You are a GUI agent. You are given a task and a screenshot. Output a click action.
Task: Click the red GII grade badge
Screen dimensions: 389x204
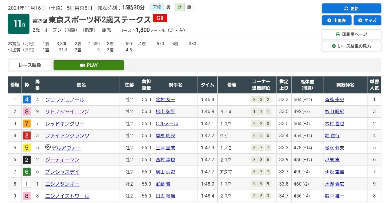[x=160, y=18]
